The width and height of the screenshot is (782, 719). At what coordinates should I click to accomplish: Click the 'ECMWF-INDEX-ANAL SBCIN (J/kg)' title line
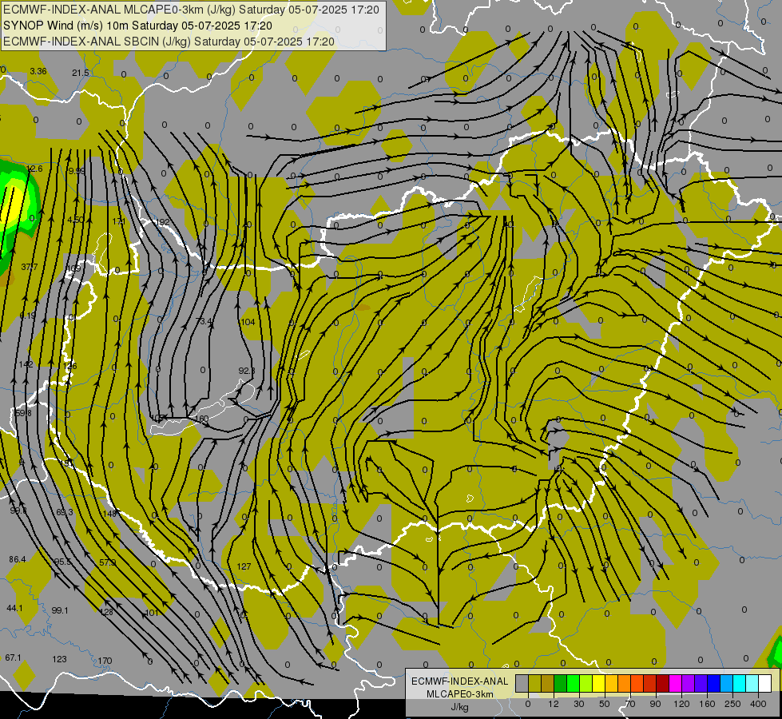click(169, 42)
